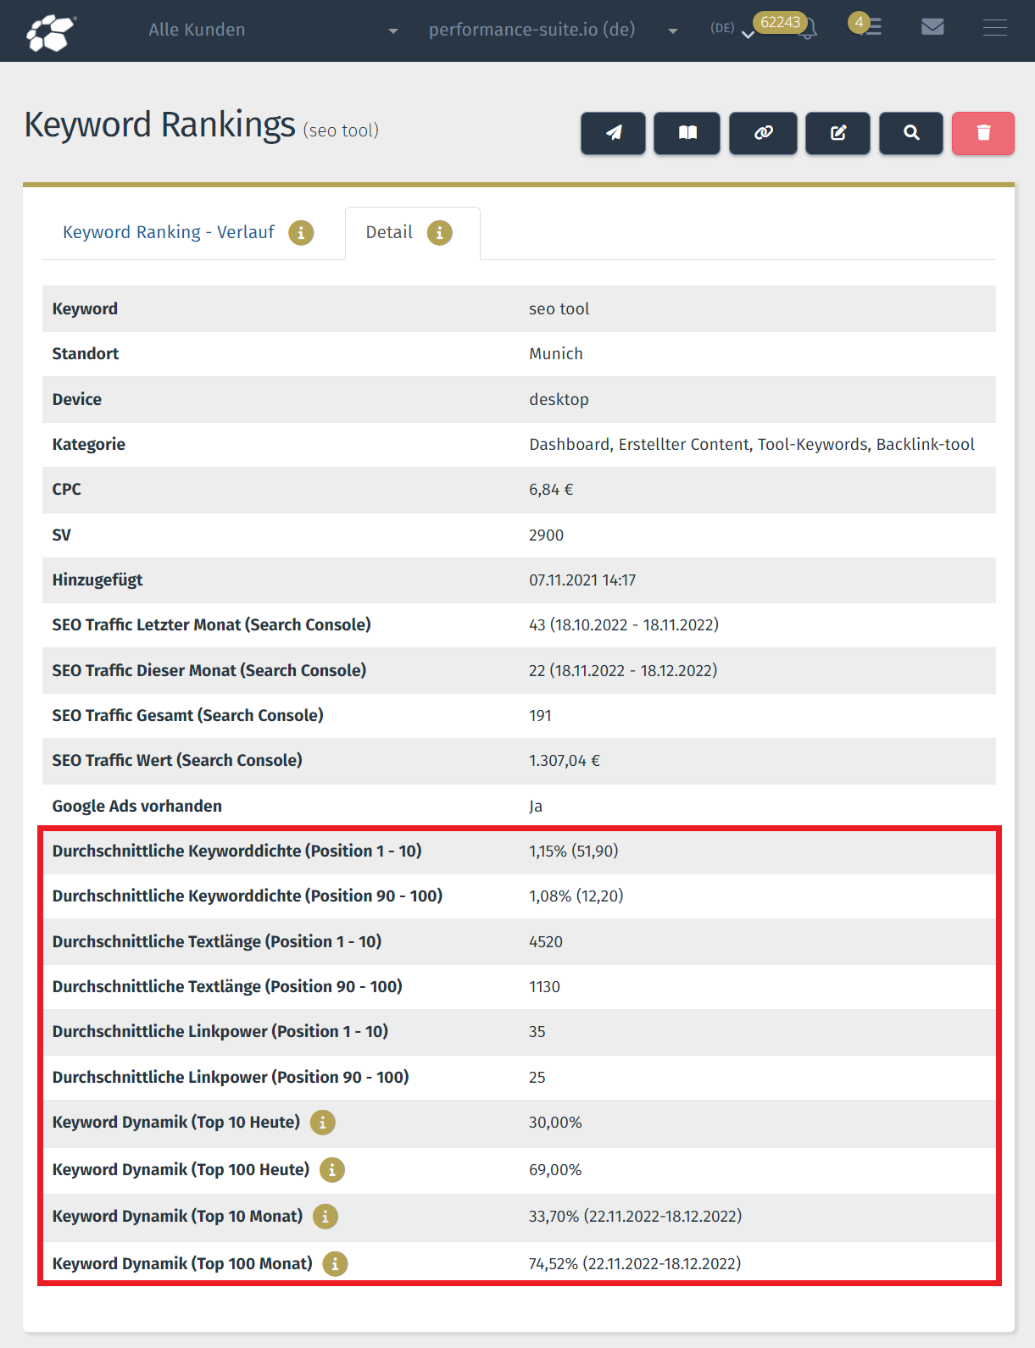Click the Standort value 'Munich'
The width and height of the screenshot is (1035, 1348).
point(556,354)
